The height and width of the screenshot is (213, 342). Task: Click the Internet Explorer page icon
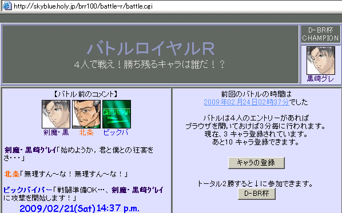[6, 6]
